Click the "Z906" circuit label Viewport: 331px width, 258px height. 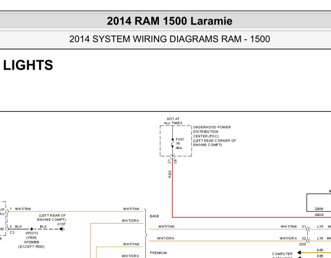pyautogui.click(x=319, y=209)
